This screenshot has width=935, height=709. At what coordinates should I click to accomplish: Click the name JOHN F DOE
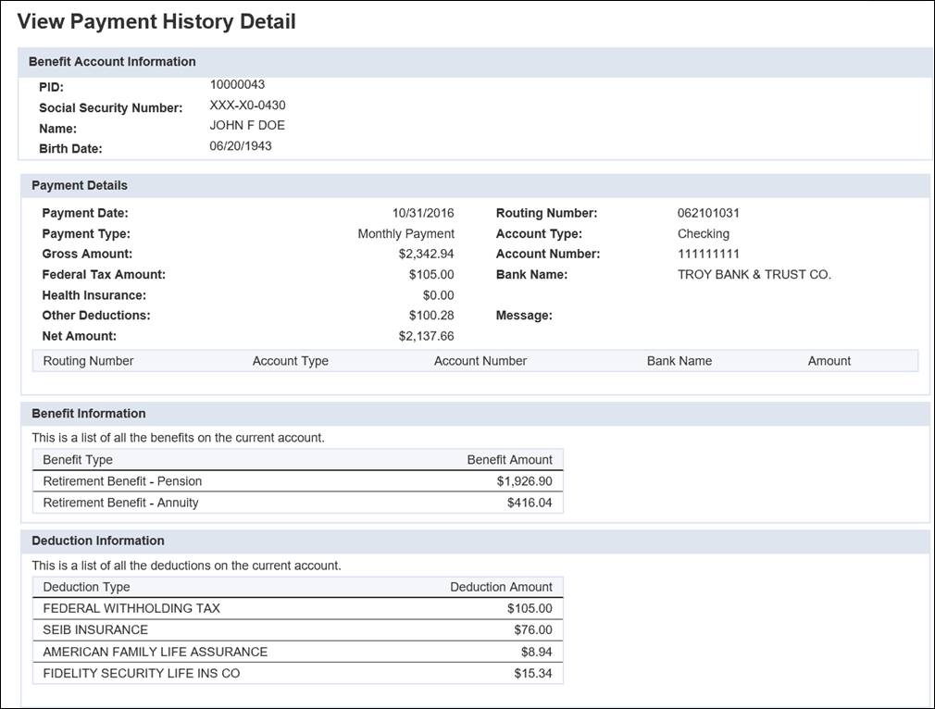tap(247, 125)
